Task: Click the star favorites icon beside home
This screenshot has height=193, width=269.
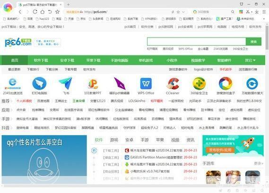Action: click(x=57, y=12)
